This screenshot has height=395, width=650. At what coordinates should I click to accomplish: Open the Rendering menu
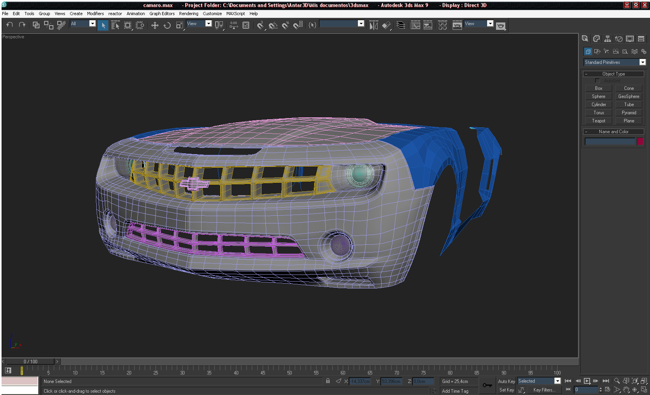[x=189, y=14]
